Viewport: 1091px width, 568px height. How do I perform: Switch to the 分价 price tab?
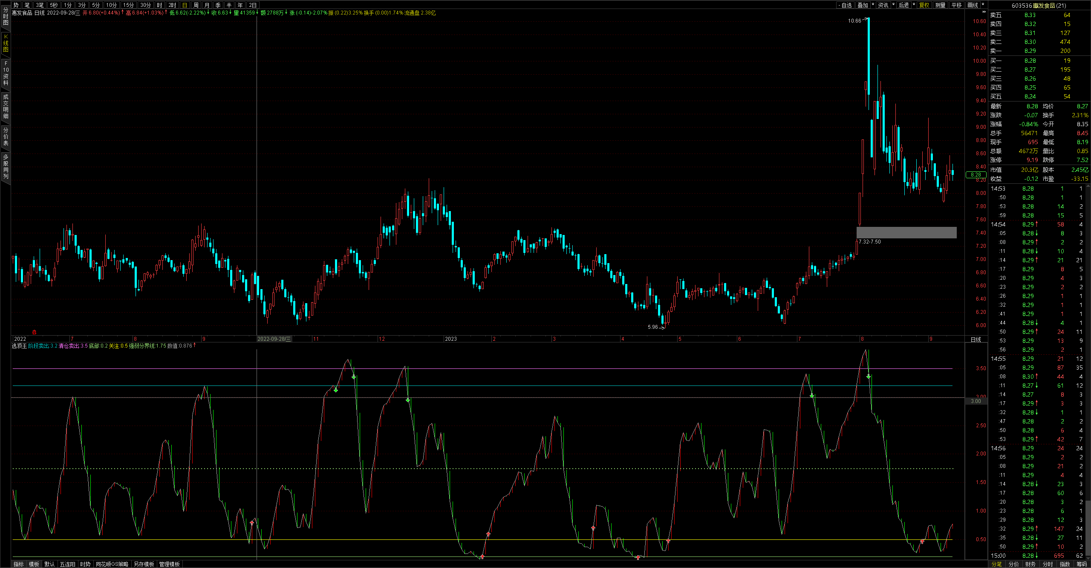(1014, 564)
